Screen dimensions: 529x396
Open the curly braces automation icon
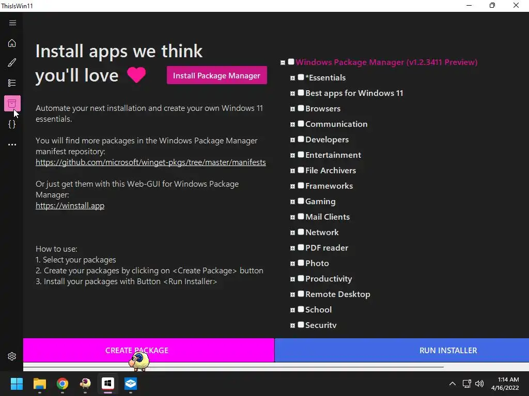click(12, 124)
